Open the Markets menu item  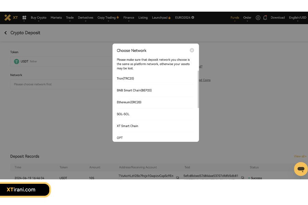pos(56,18)
